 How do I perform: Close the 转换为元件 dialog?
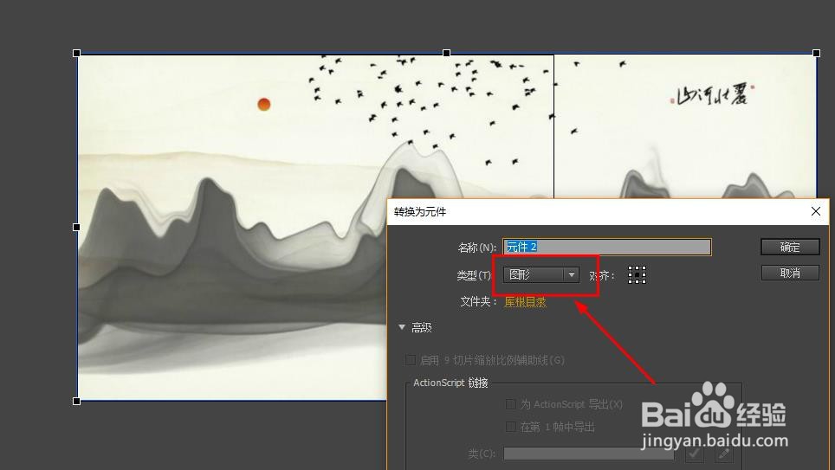816,211
